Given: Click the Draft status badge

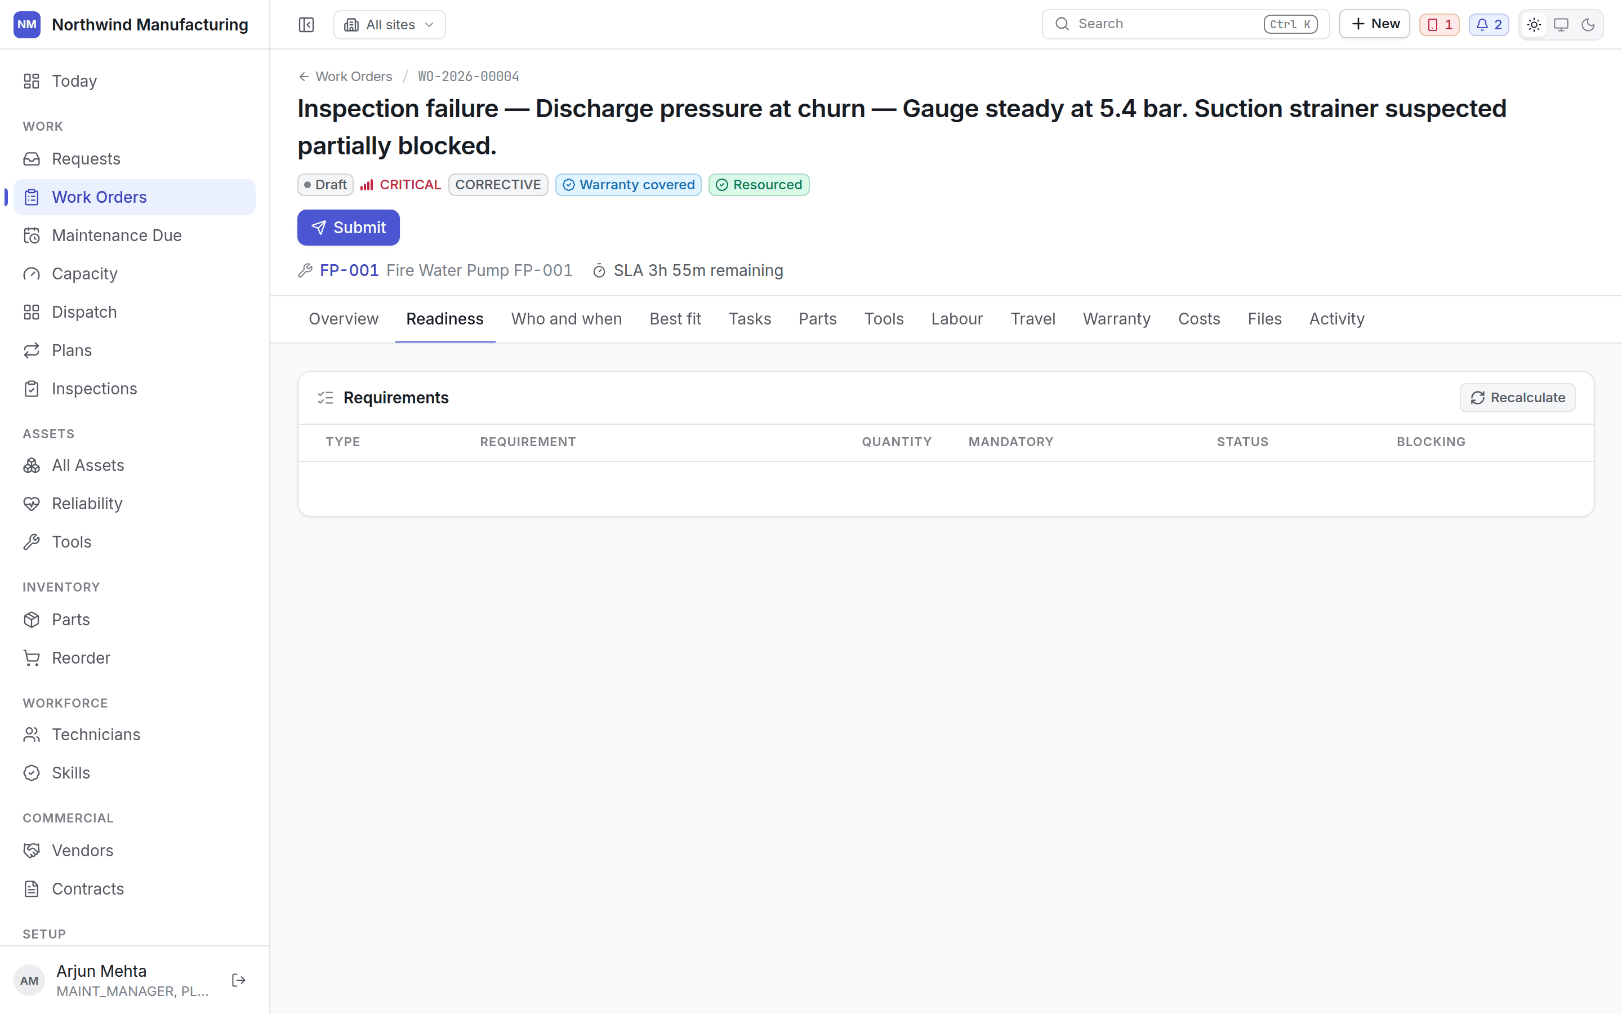Looking at the screenshot, I should click(x=325, y=184).
